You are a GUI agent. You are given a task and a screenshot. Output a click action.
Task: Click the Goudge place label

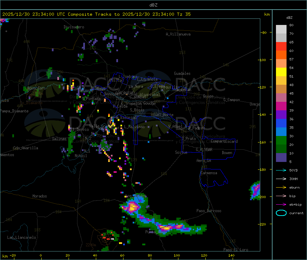[149, 103]
